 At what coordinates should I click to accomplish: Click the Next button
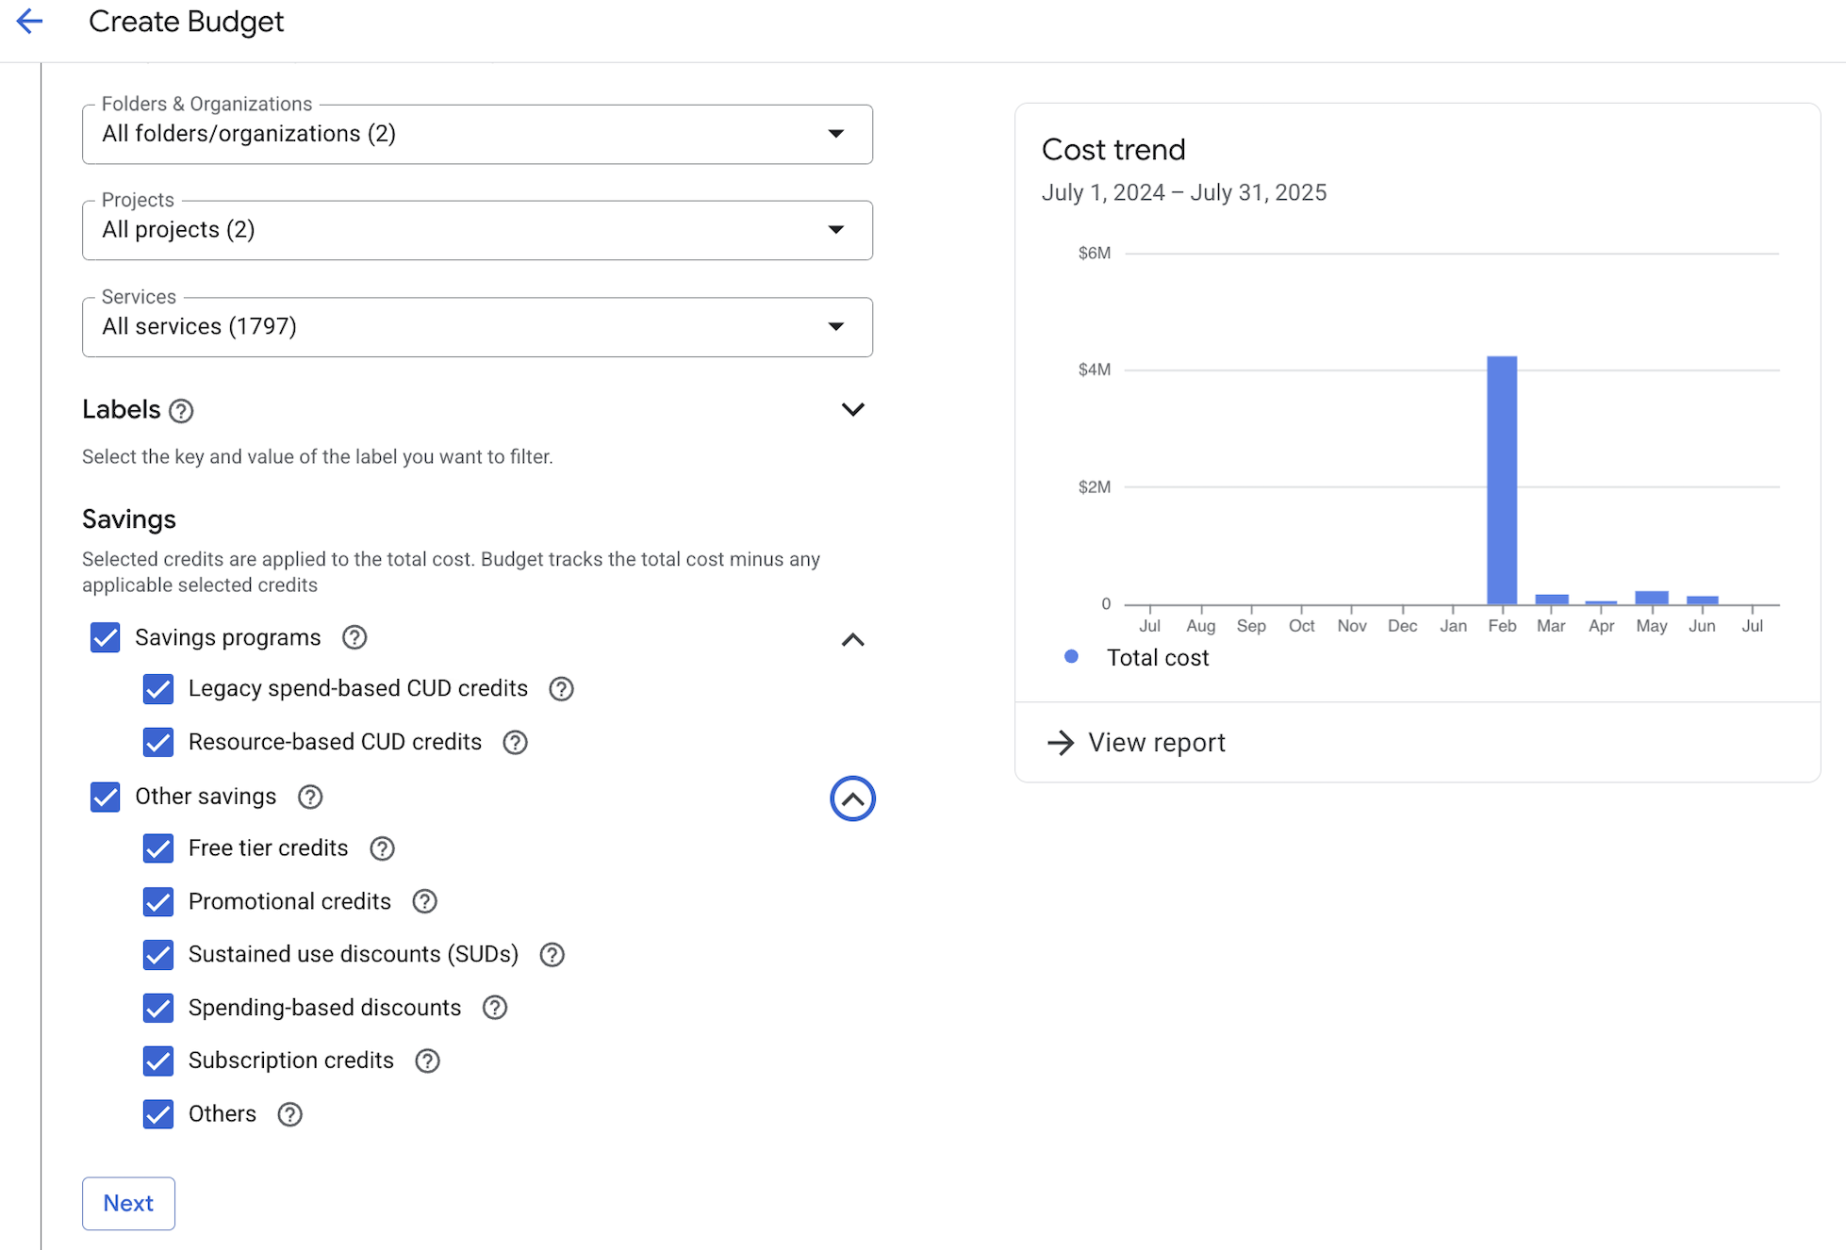click(128, 1203)
